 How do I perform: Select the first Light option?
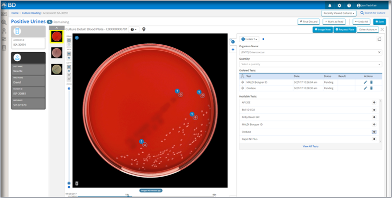pos(69,67)
